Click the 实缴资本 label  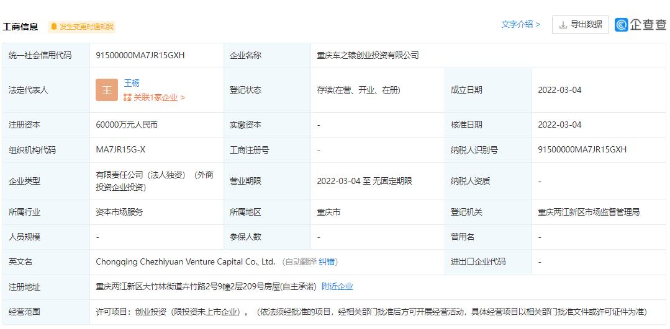(245, 125)
